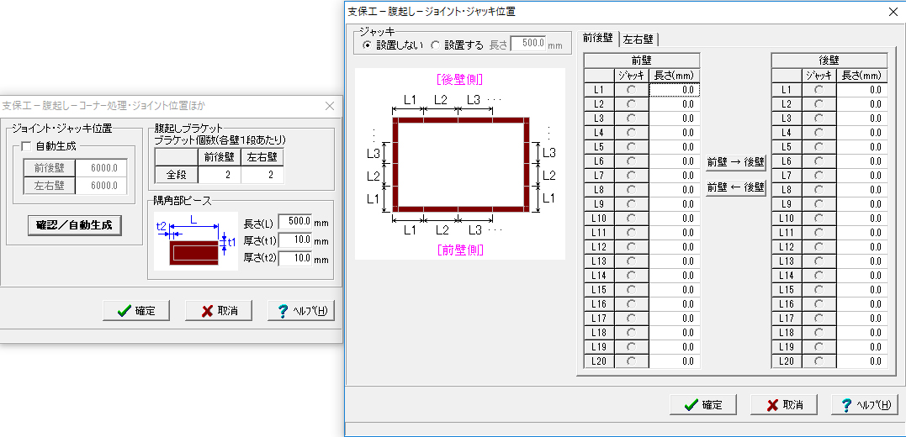Click the 後壁 L6 length cell
The width and height of the screenshot is (906, 437).
tap(862, 161)
